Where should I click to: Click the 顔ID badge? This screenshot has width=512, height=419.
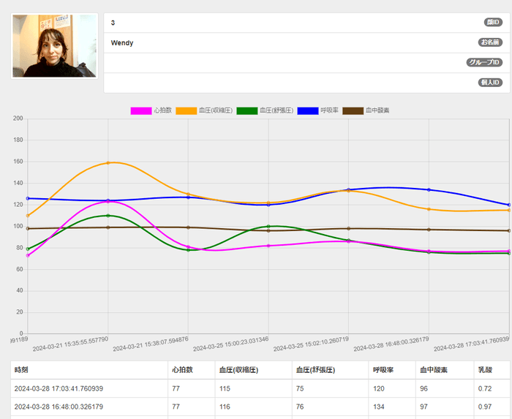tap(492, 23)
